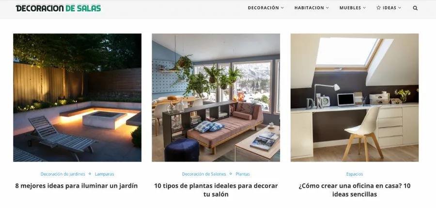This screenshot has width=436, height=208.
Task: Expand the Muebles menu chevron
Action: [x=364, y=8]
